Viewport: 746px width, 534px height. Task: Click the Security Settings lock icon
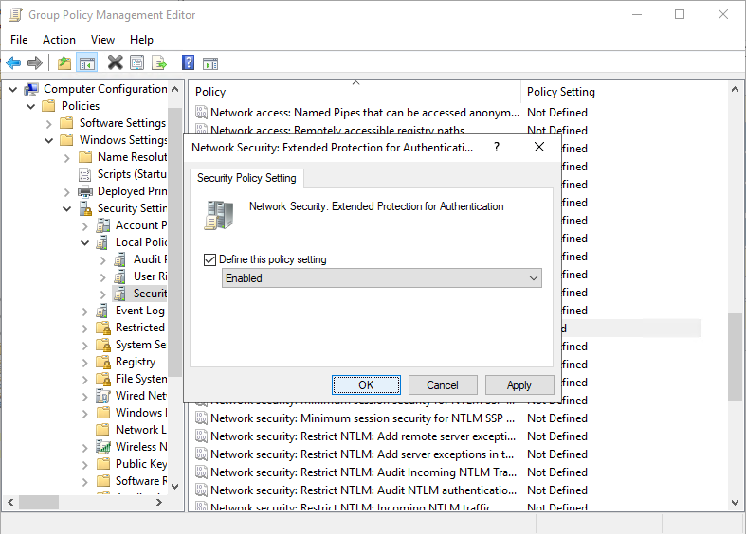[85, 208]
